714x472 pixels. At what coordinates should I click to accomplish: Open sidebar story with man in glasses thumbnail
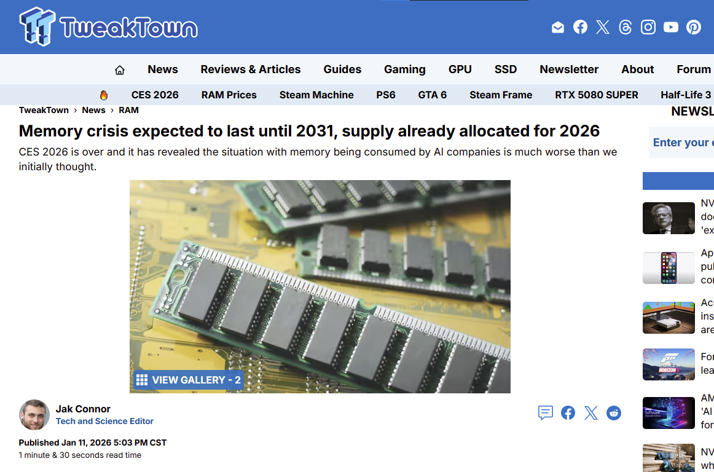pos(669,218)
